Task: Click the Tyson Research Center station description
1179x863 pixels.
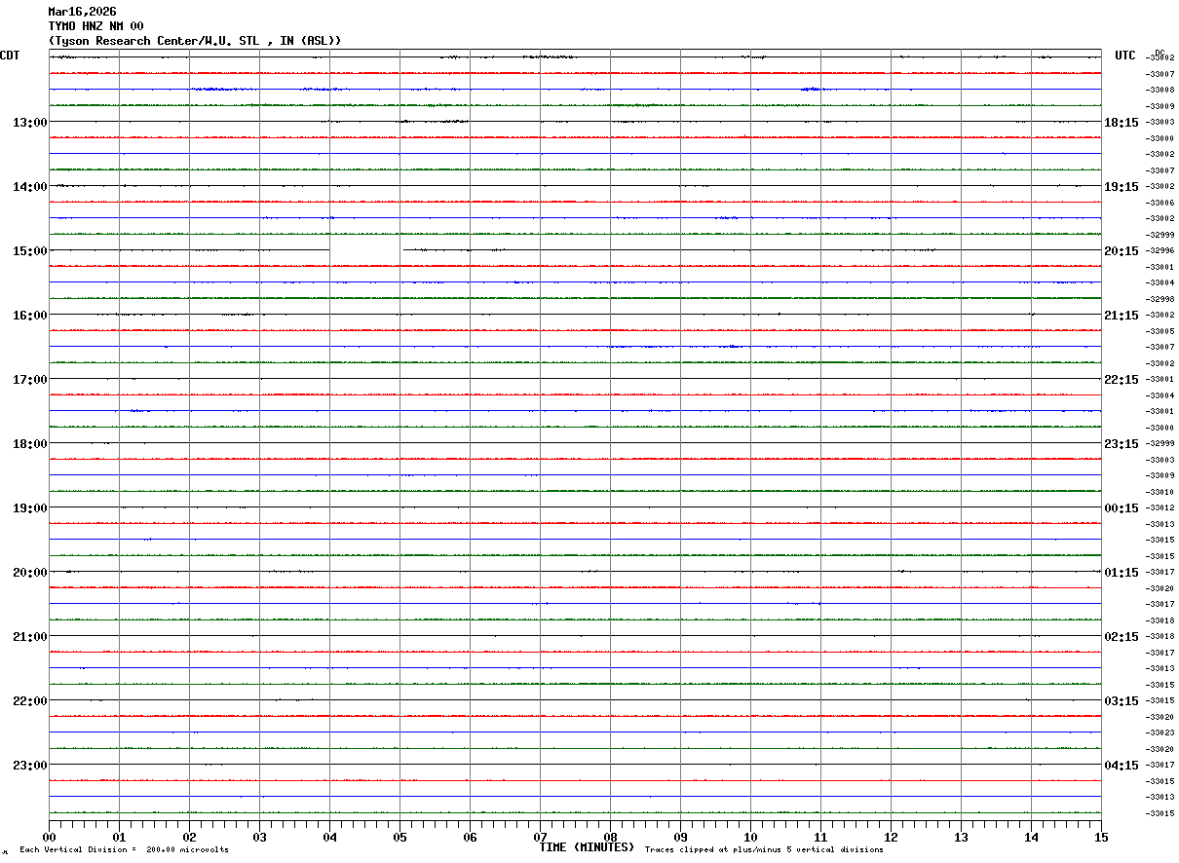Action: (195, 41)
